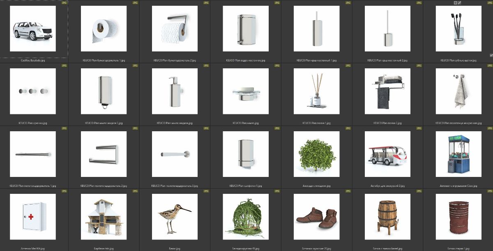Open the reed diffuser shelf thumbnail
This screenshot has height=251, width=493.
point(316,91)
